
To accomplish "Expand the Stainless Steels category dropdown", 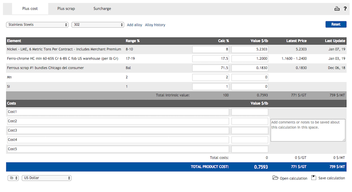I will (x=37, y=25).
